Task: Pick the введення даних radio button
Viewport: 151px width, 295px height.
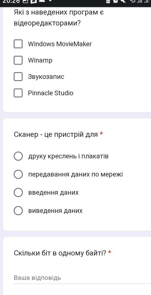Action: [18, 192]
